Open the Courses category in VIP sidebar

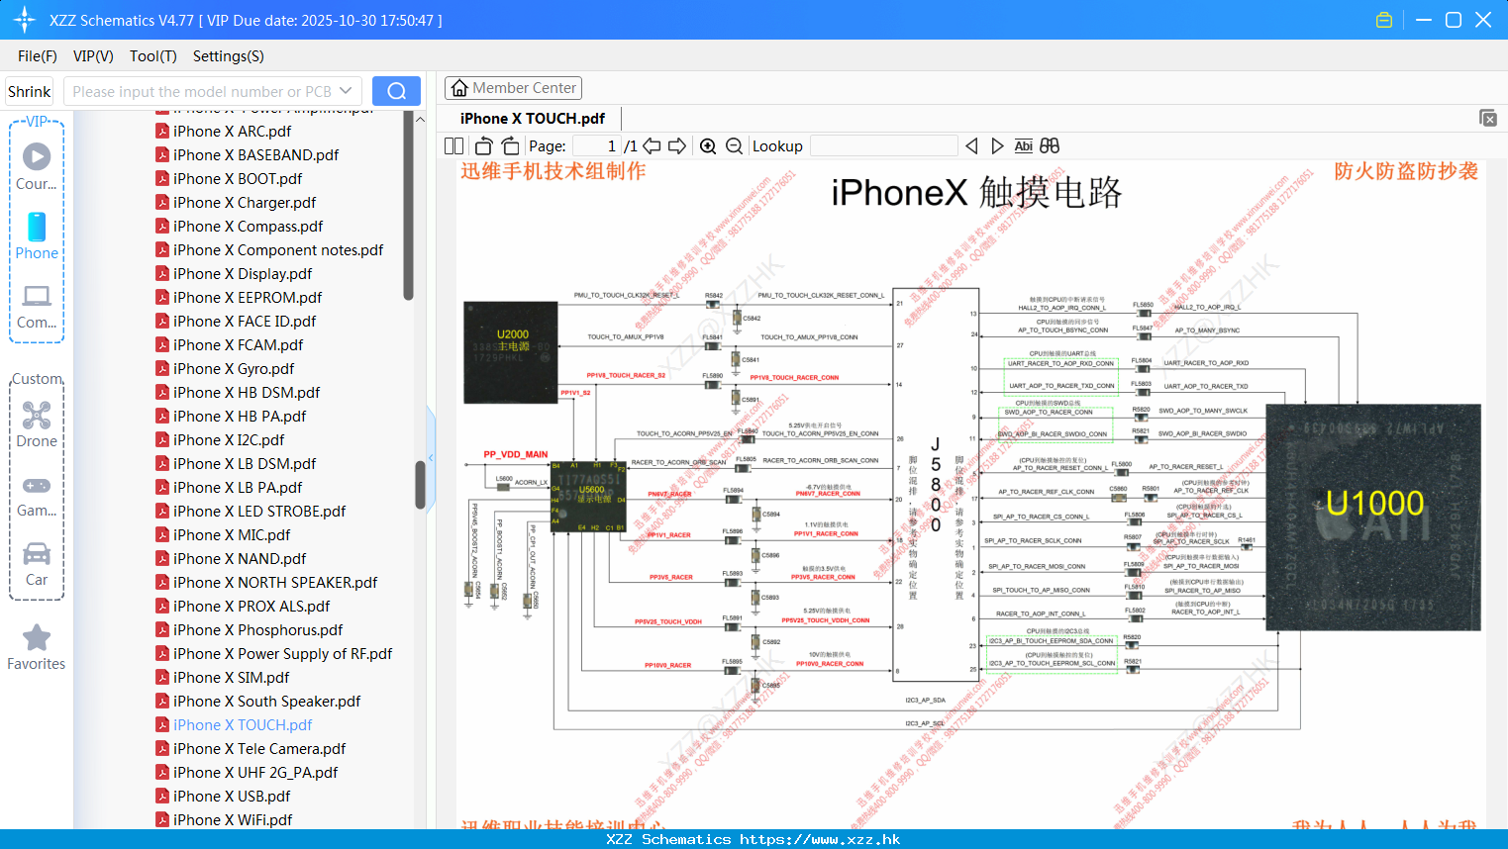(x=37, y=166)
